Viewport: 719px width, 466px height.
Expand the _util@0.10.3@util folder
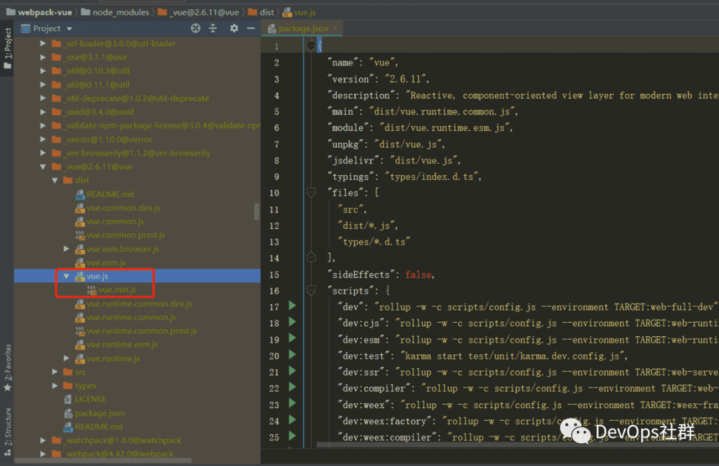click(x=43, y=71)
